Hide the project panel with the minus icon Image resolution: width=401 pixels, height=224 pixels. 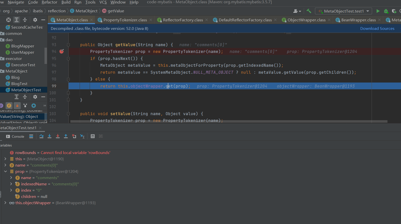coord(43,20)
